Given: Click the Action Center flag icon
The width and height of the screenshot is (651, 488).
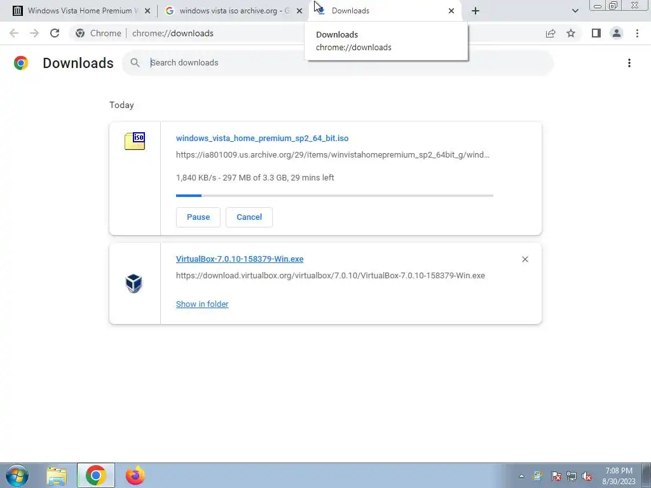Looking at the screenshot, I should point(556,476).
